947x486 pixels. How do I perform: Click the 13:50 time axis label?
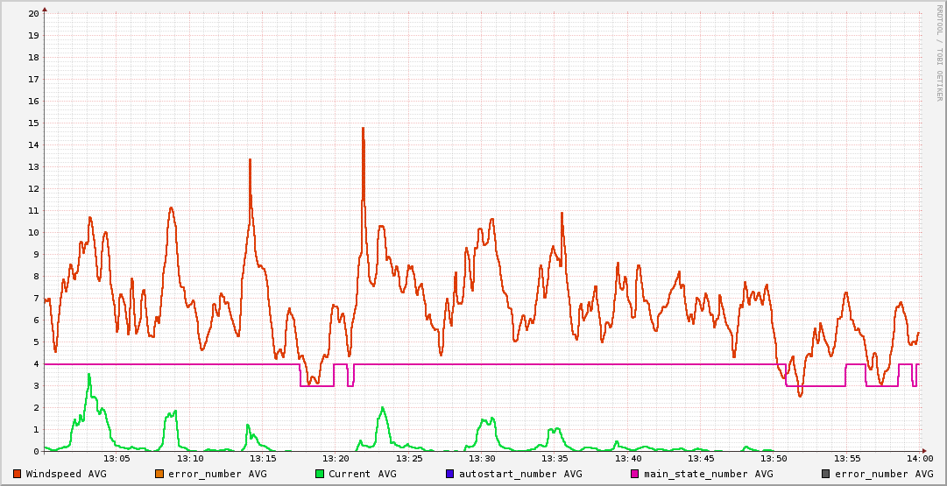coord(774,459)
